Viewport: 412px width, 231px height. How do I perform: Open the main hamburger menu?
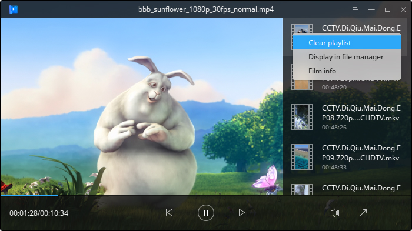pos(355,10)
